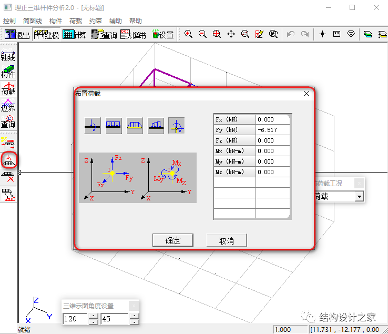
Task: Increase the 45 angle with up arrow
Action: (134, 316)
